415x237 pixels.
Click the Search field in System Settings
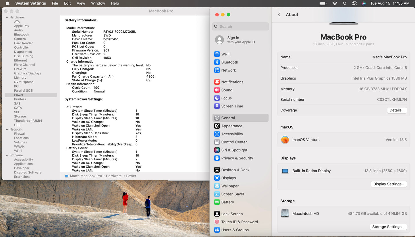pos(241,27)
